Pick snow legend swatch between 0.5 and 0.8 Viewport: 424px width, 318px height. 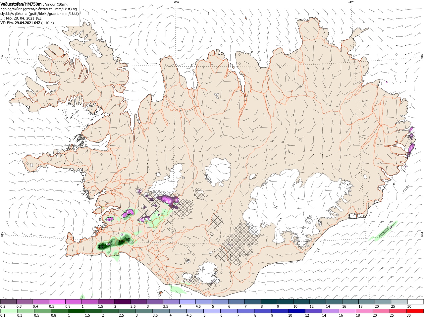coord(57,302)
